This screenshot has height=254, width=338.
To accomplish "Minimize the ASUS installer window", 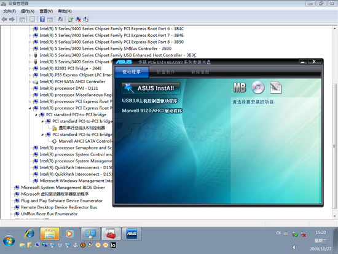I will click(302, 62).
